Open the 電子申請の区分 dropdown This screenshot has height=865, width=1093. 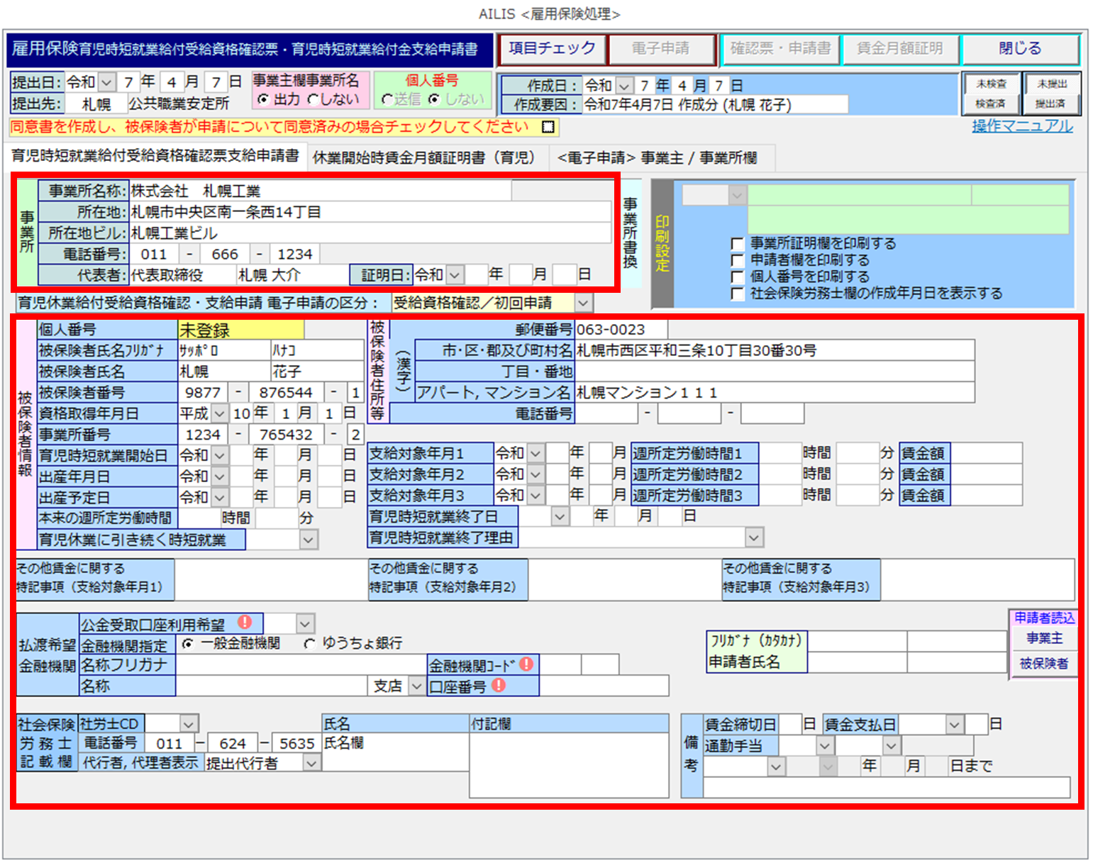point(582,303)
